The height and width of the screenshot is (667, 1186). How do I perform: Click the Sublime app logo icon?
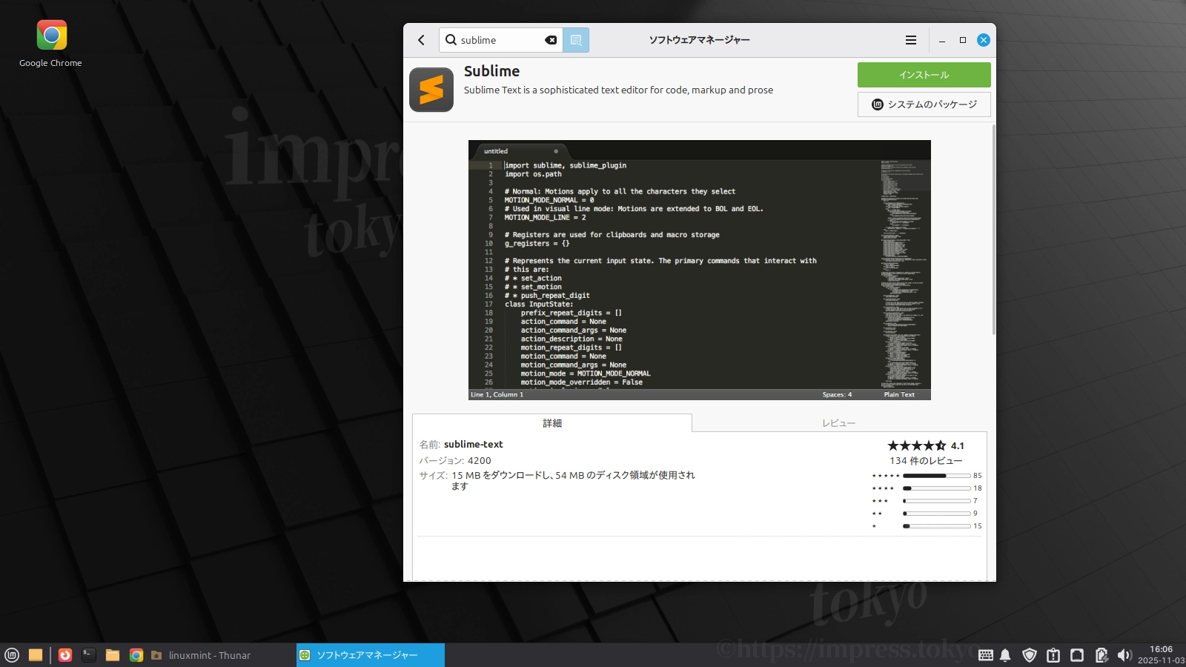pos(431,90)
